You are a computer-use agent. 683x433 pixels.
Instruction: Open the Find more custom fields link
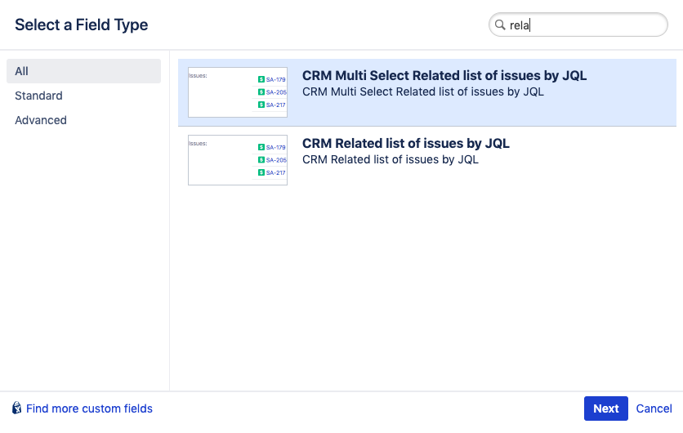89,408
